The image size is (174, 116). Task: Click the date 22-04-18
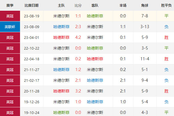pos(32,59)
